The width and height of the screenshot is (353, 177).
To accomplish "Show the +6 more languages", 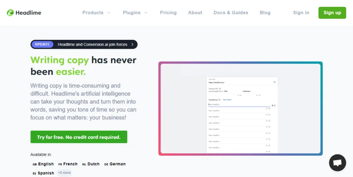I will click(x=64, y=173).
